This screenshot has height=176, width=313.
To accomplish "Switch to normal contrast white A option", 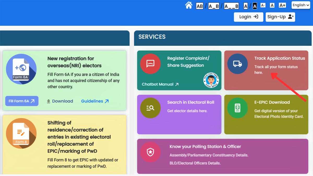I will pos(245,5).
